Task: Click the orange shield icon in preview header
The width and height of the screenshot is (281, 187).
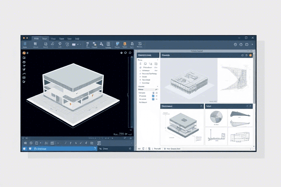Action: (250, 55)
